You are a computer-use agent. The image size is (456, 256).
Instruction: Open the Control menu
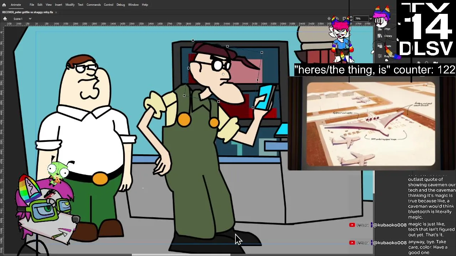click(109, 5)
